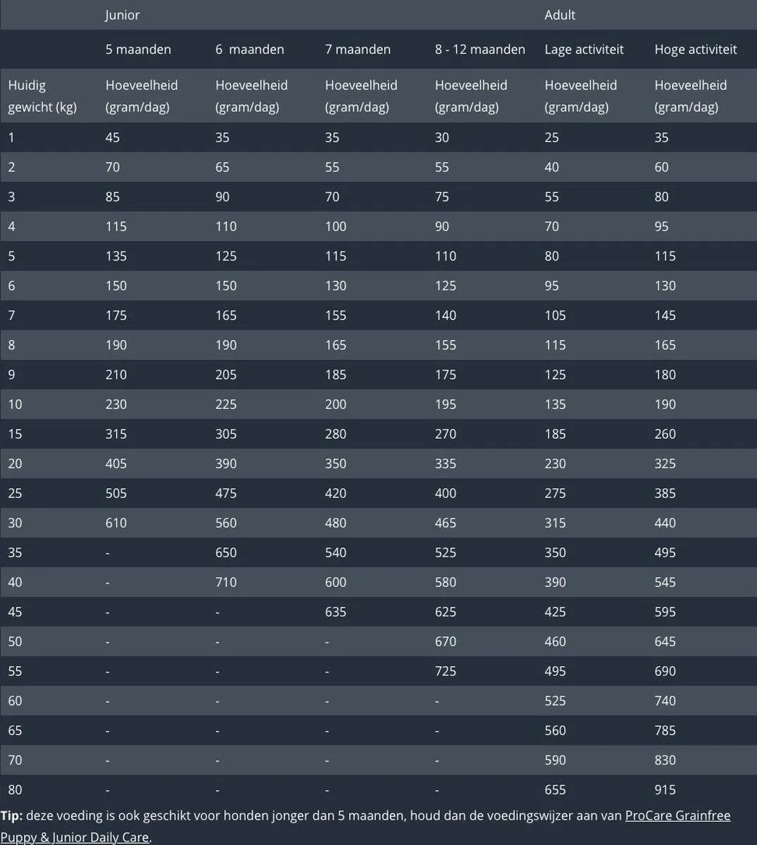Click the Junior column group header
The height and width of the screenshot is (845, 757).
click(x=123, y=15)
